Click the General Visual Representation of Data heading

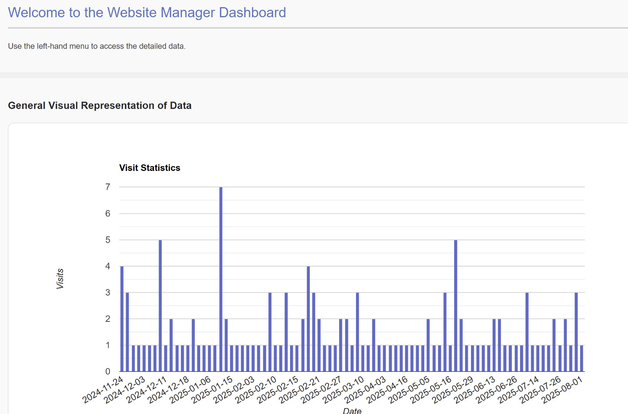point(100,105)
